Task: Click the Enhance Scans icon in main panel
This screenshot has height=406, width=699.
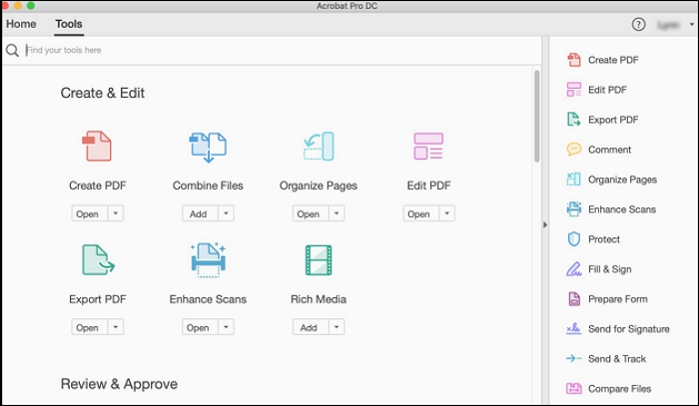Action: point(208,260)
